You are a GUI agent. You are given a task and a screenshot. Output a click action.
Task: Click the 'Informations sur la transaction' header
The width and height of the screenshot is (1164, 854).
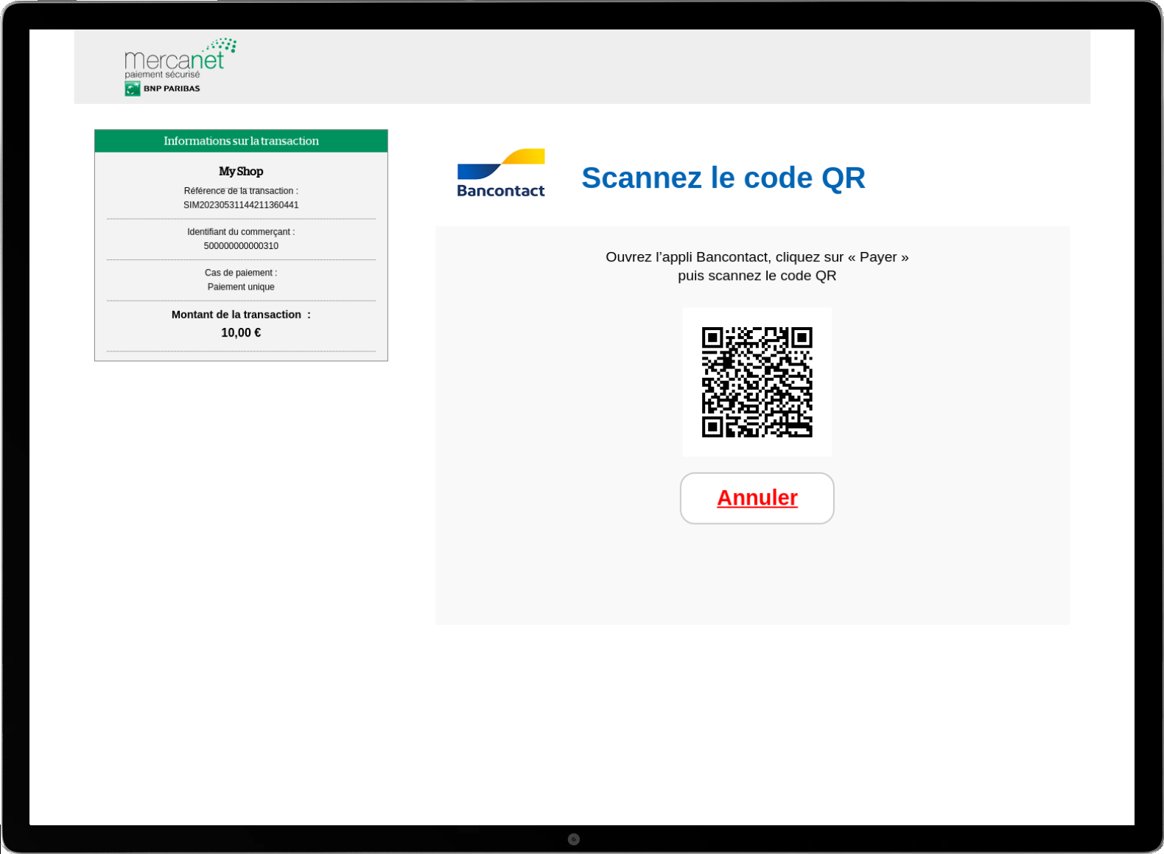[241, 141]
